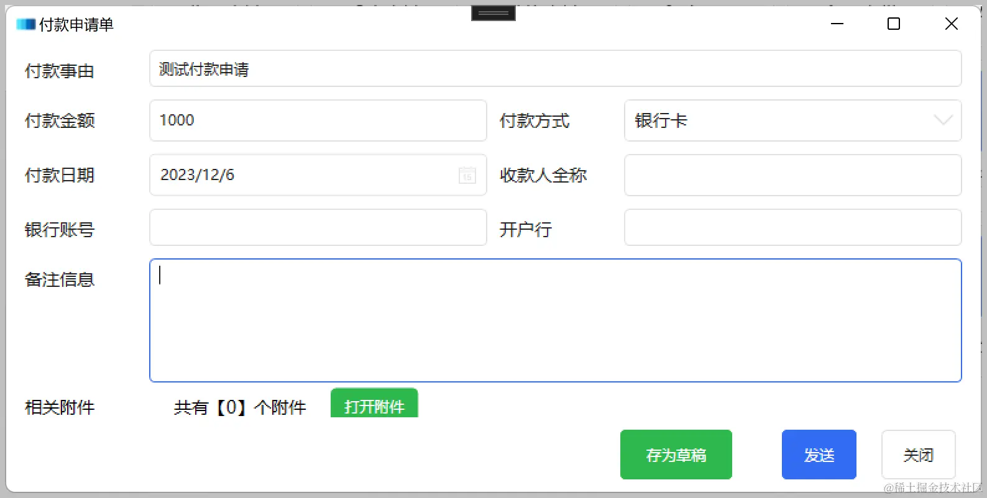The width and height of the screenshot is (987, 498).
Task: Click the 打开附件 button
Action: coord(374,404)
